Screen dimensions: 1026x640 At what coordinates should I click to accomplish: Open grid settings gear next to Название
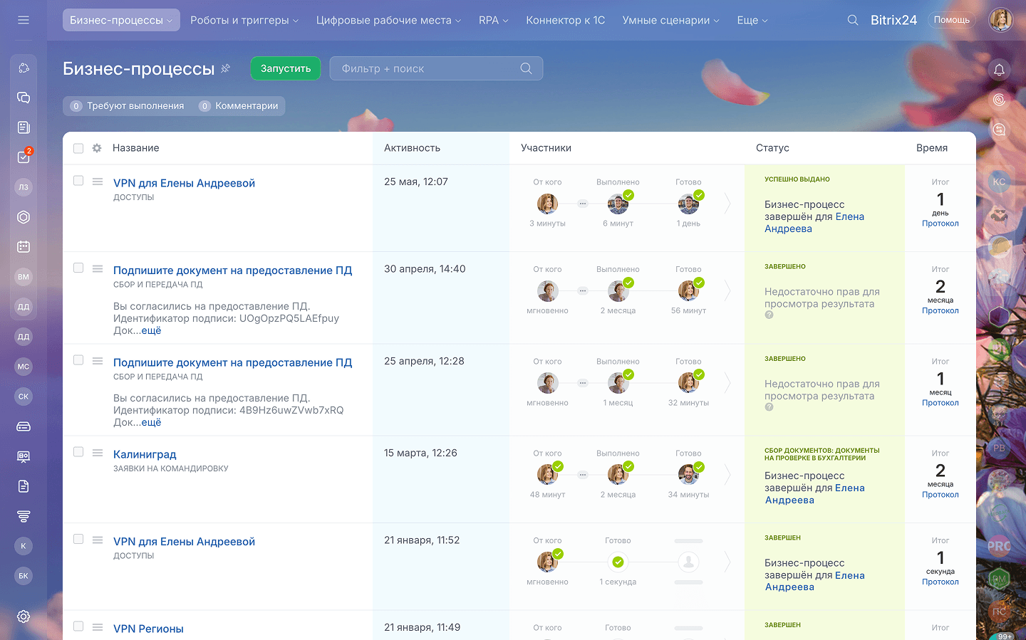tap(97, 148)
